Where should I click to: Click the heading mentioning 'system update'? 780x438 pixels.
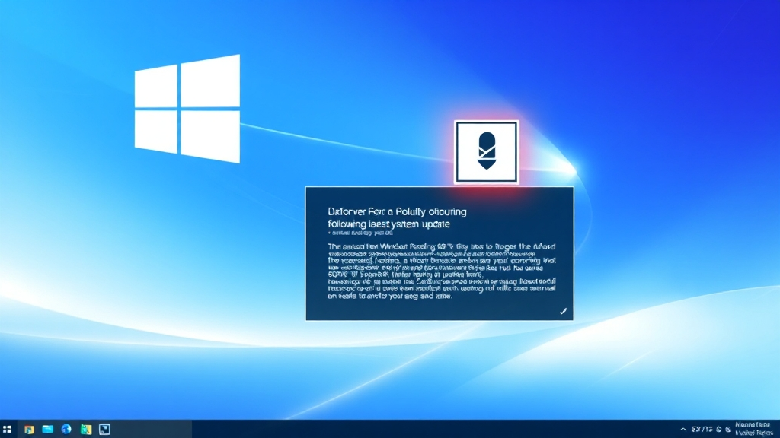point(397,217)
